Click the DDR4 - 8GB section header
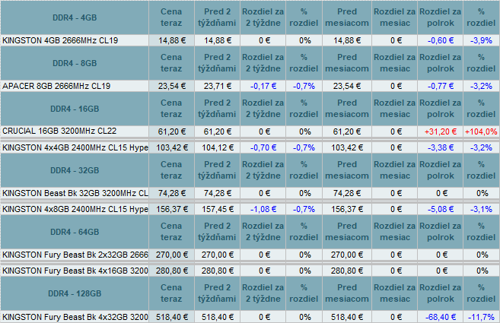Screen dimensions: 500x323 [75, 63]
